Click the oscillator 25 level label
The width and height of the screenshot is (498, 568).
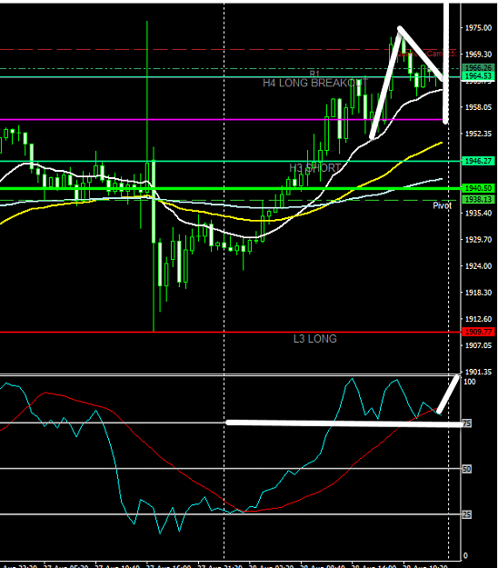467,514
